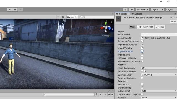Click the Adventurer Blake asset thumbnail icon
This screenshot has width=177, height=99.
118,19
